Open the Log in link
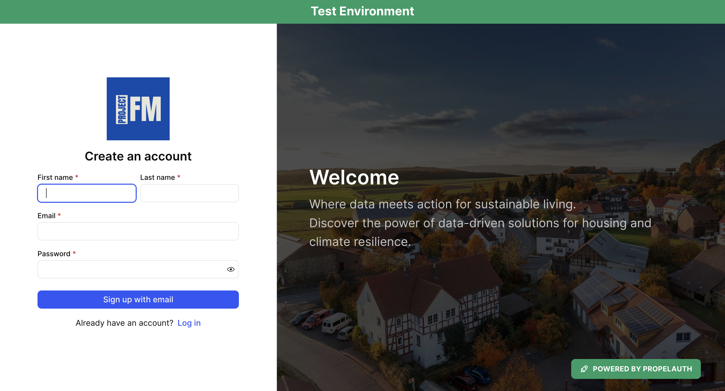The image size is (725, 391). pyautogui.click(x=189, y=323)
